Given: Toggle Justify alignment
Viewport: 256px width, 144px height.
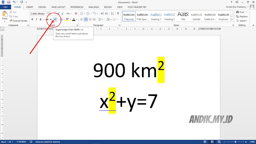Looking at the screenshot, I should (x=94, y=20).
